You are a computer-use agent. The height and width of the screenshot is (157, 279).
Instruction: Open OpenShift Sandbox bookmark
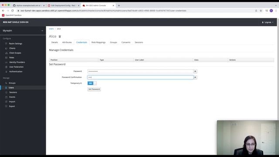coord(12,15)
